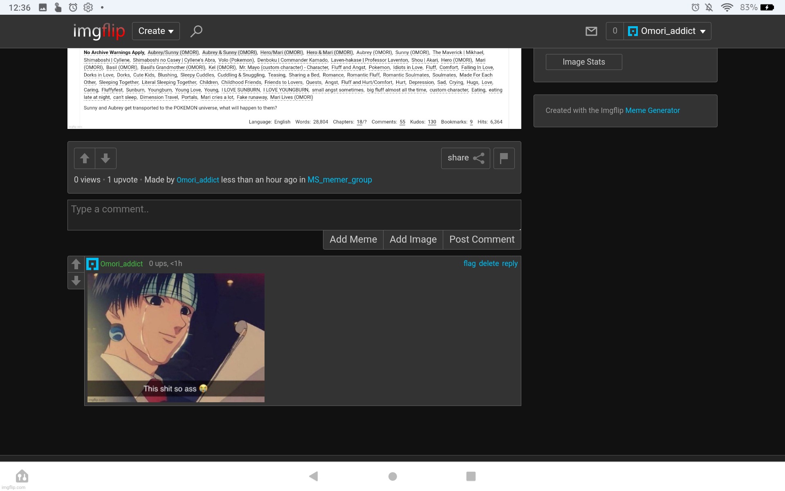Tap the status bar settings gear icon
785x491 pixels.
click(x=88, y=7)
